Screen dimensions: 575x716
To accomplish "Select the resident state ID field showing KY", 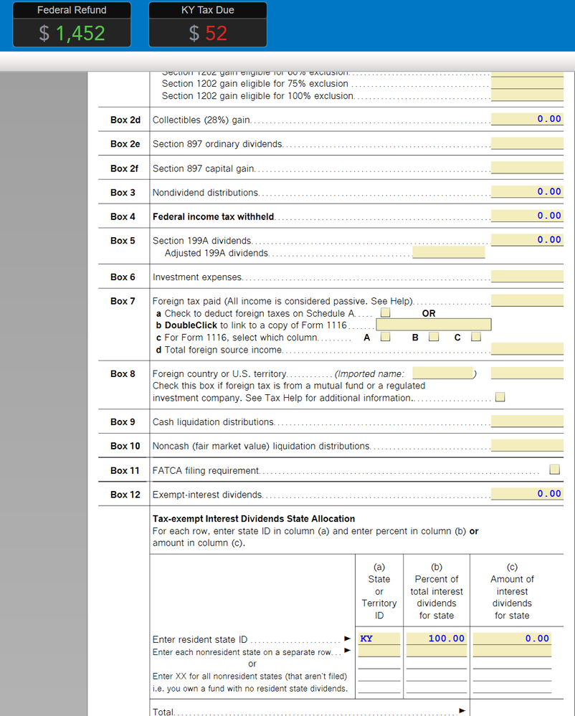I will (379, 639).
